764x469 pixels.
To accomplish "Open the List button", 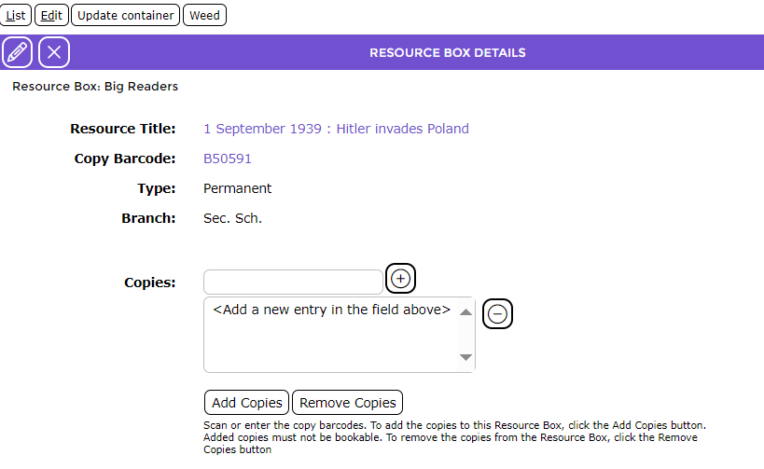I will 16,15.
